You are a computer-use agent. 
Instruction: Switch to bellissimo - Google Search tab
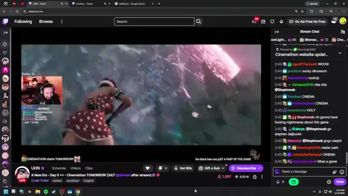click(132, 4)
